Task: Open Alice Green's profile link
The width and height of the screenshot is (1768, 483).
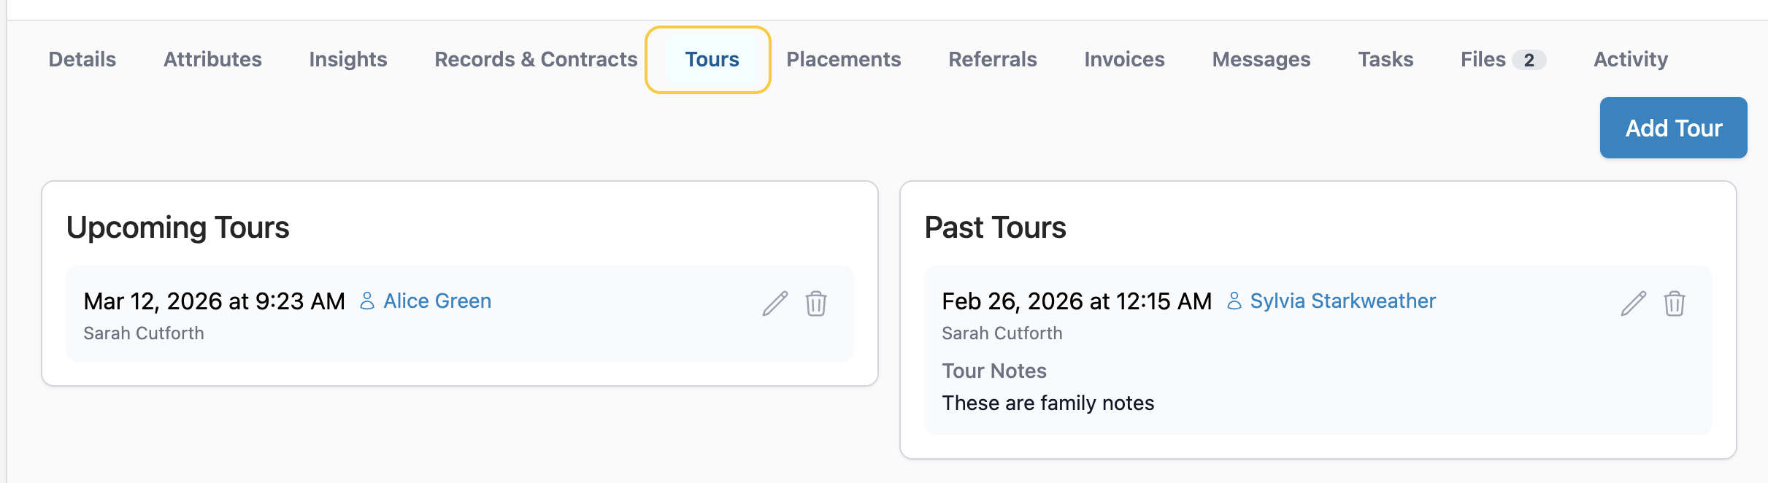Action: pos(437,301)
